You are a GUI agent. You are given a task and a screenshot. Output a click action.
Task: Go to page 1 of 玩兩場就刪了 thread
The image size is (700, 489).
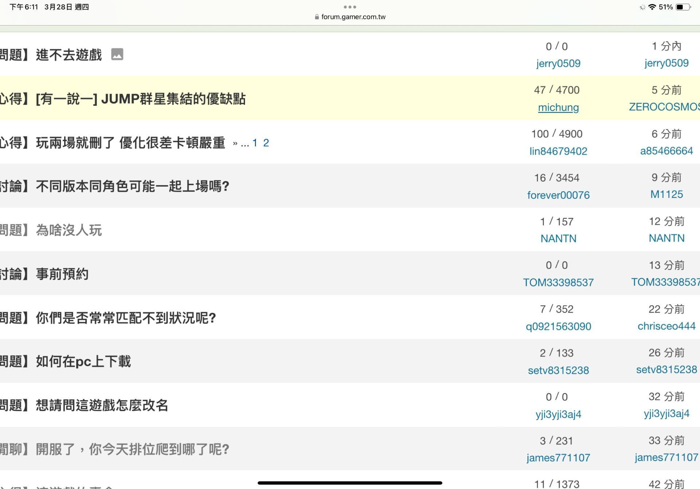click(x=255, y=143)
